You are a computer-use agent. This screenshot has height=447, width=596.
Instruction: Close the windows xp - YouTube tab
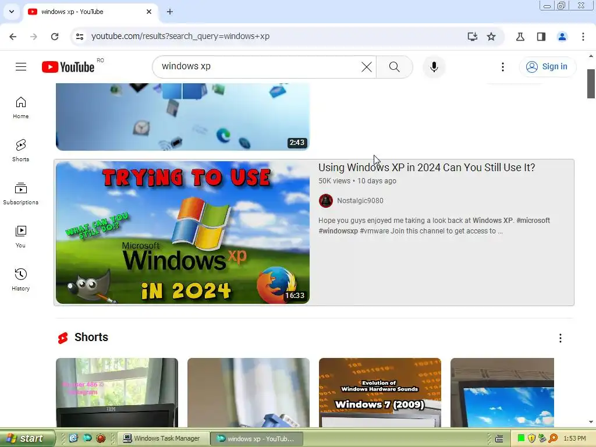tap(149, 12)
